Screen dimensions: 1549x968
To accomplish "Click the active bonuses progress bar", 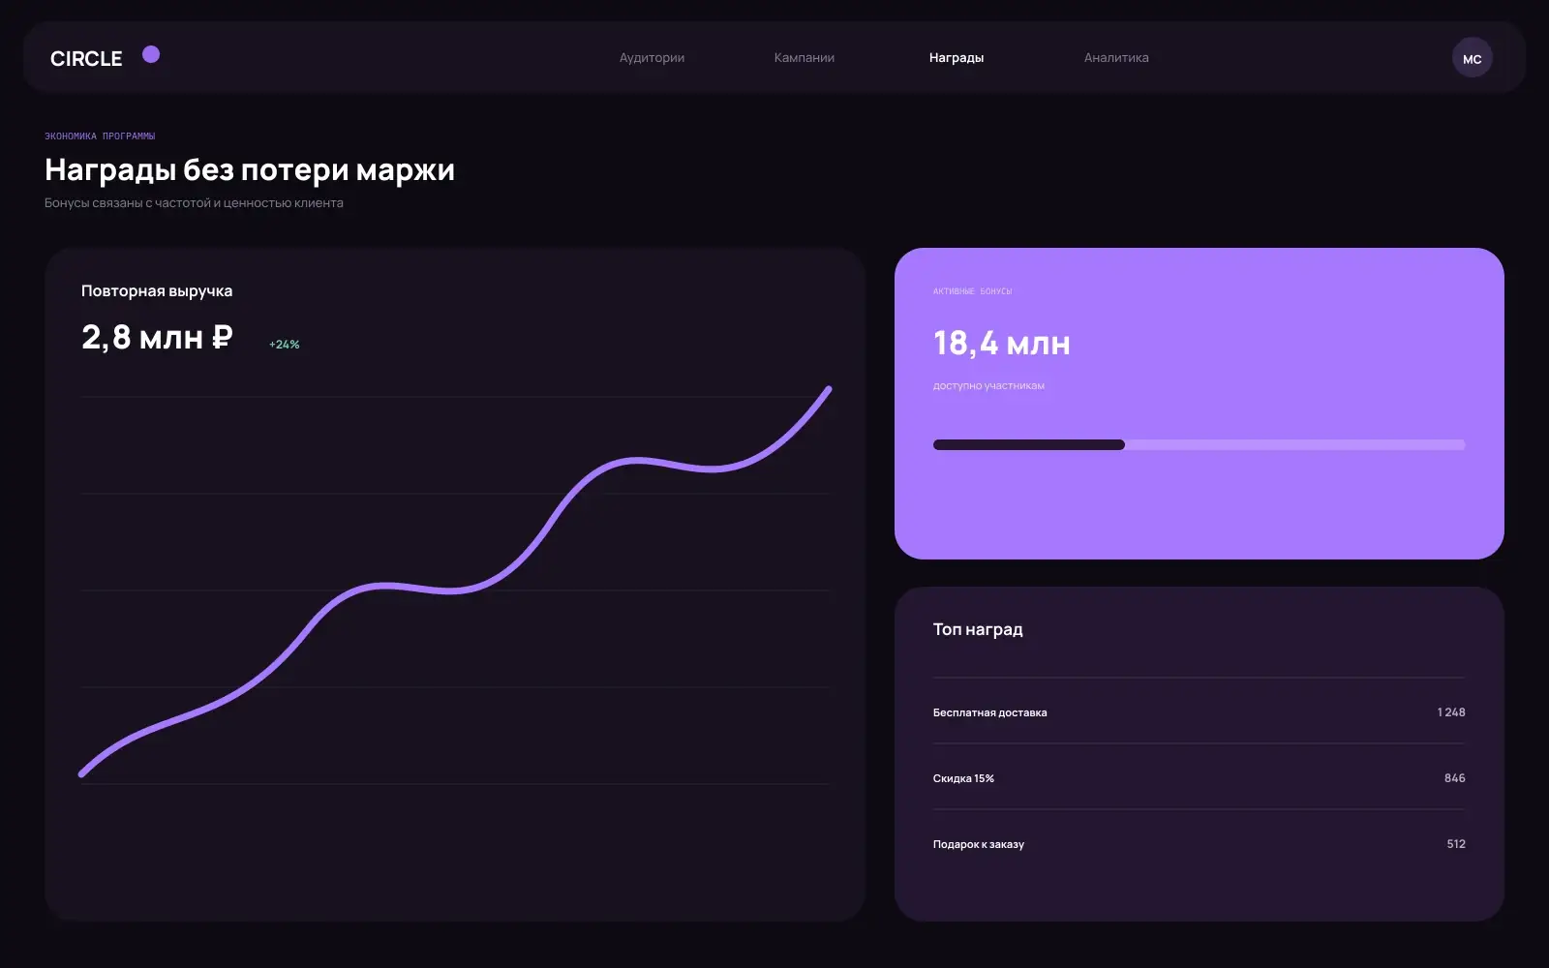I will (1199, 445).
